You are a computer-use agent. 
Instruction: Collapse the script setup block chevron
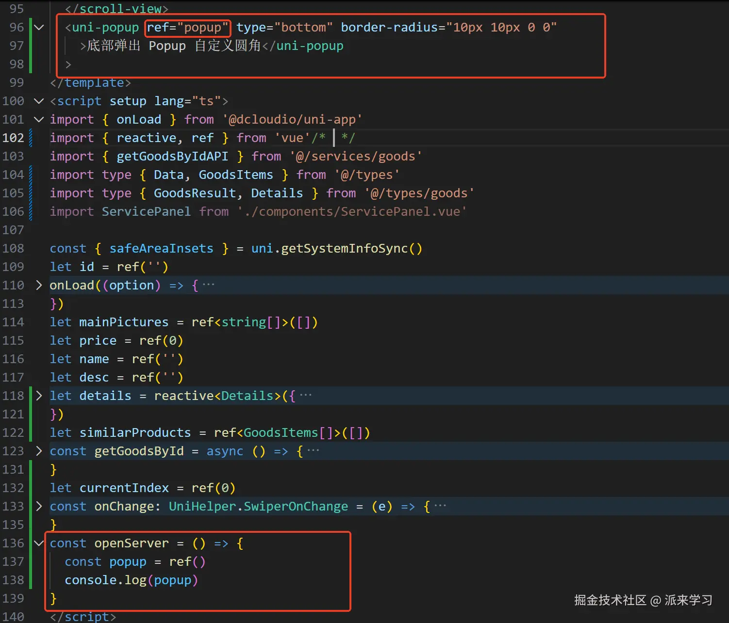[x=39, y=101]
